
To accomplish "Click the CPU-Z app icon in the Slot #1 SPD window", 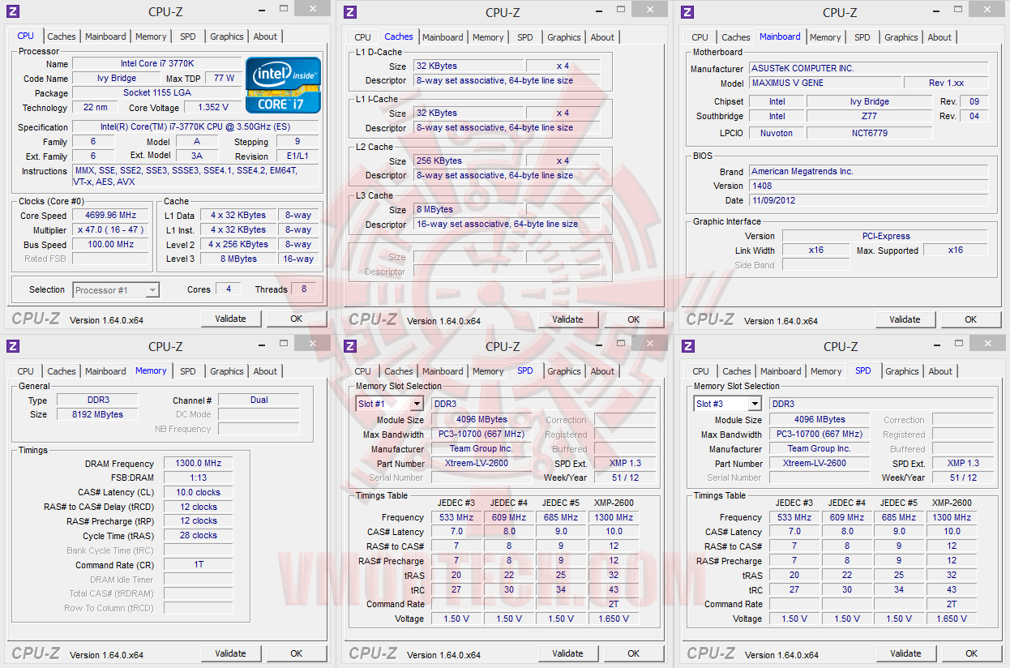I will 350,346.
